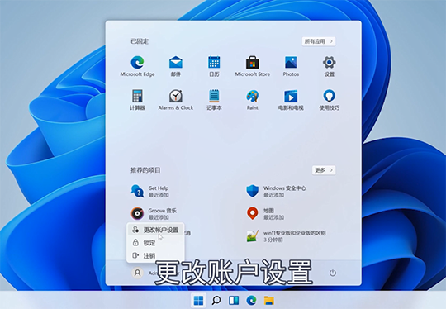446x309 pixels.
Task: Choose 注销 (Sign out) from account menu
Action: coord(155,255)
